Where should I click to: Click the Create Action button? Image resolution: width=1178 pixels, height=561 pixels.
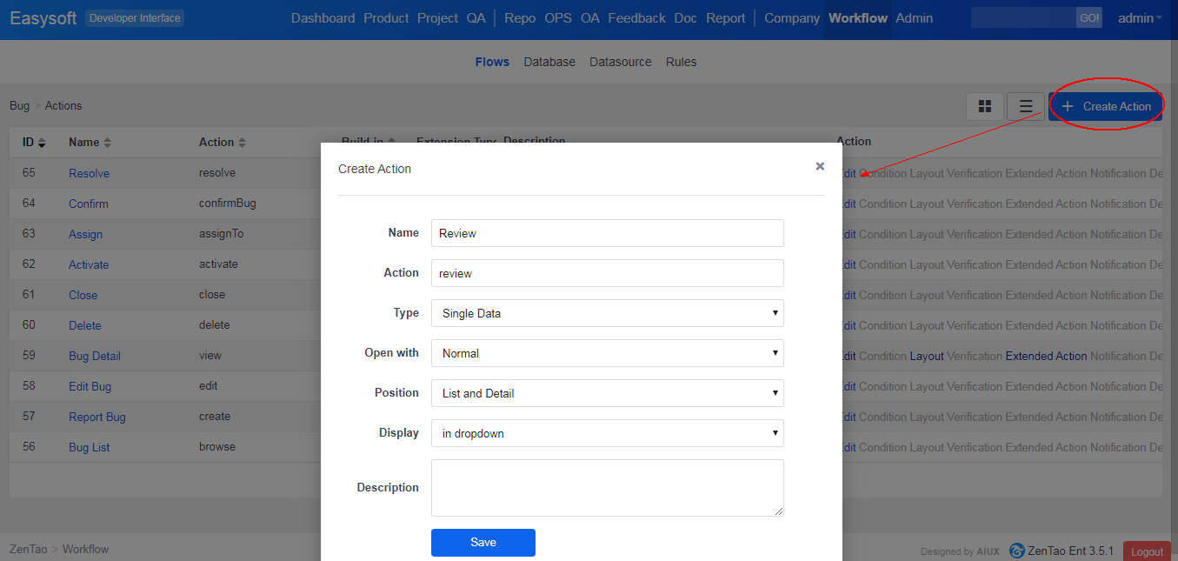click(1106, 106)
